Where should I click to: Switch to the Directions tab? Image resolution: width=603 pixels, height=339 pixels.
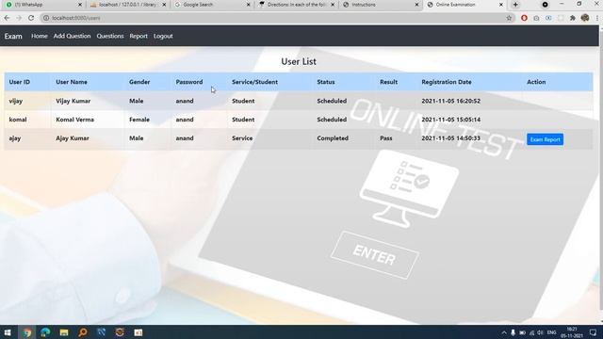coord(295,5)
